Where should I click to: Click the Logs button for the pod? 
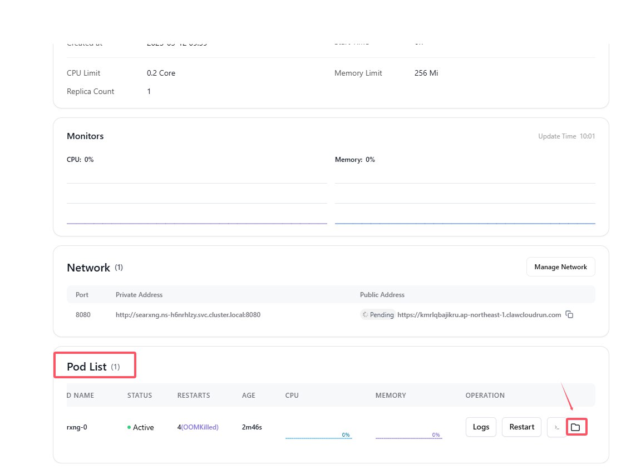pyautogui.click(x=481, y=427)
